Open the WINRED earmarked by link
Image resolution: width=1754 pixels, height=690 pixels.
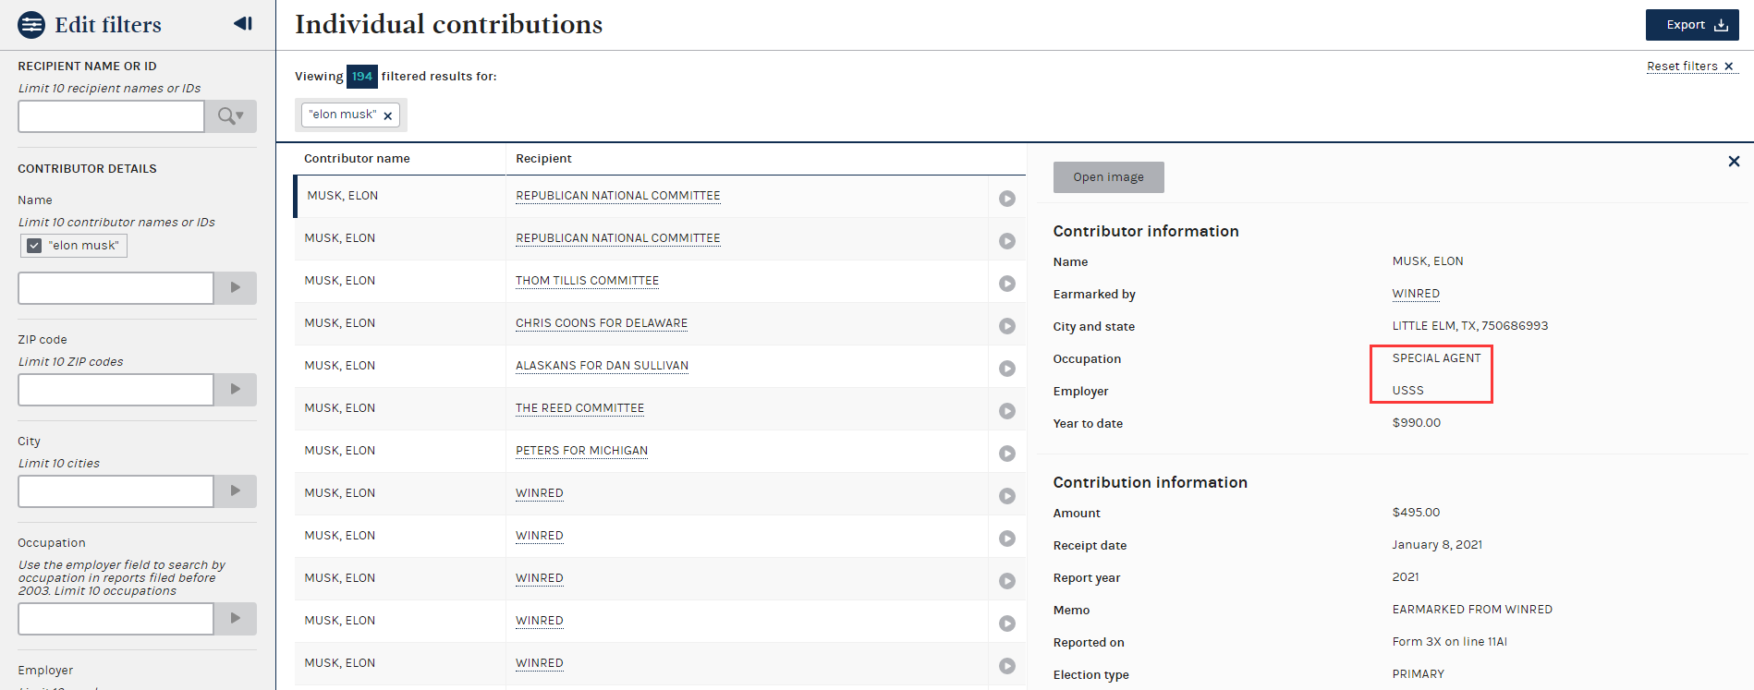(x=1415, y=294)
